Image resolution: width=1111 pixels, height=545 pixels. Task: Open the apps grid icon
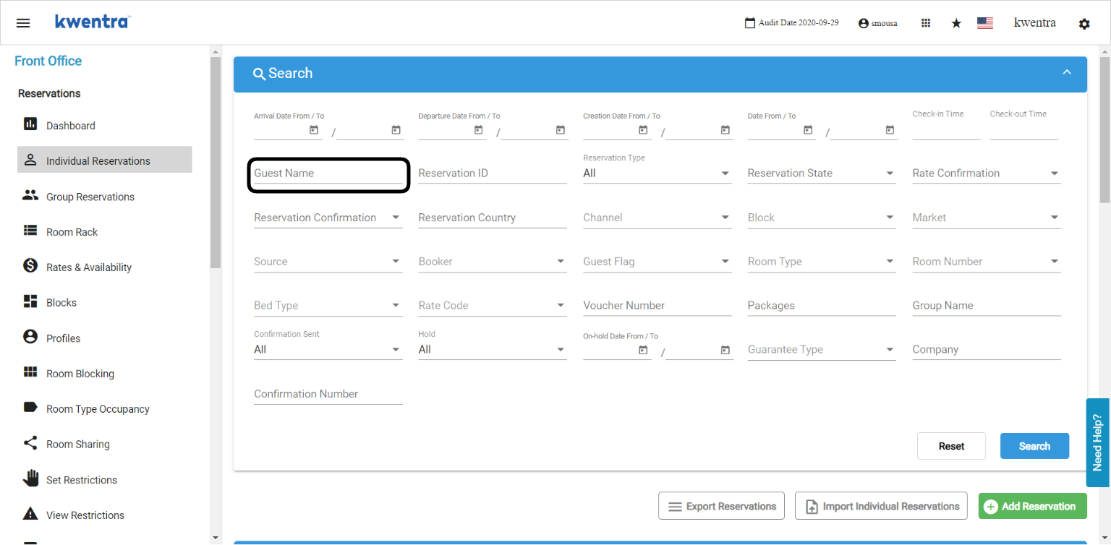926,23
